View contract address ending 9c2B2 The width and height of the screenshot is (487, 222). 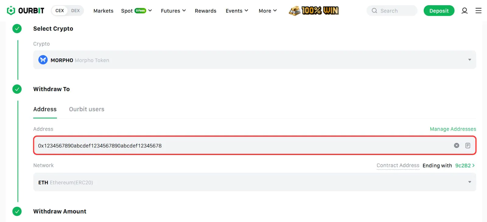click(464, 166)
